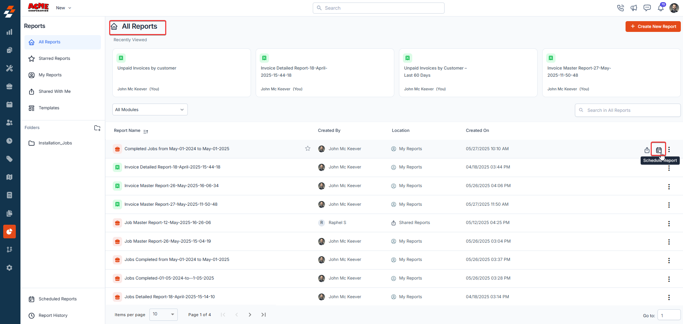Open the All Modules dropdown
The width and height of the screenshot is (683, 324).
pyautogui.click(x=150, y=110)
